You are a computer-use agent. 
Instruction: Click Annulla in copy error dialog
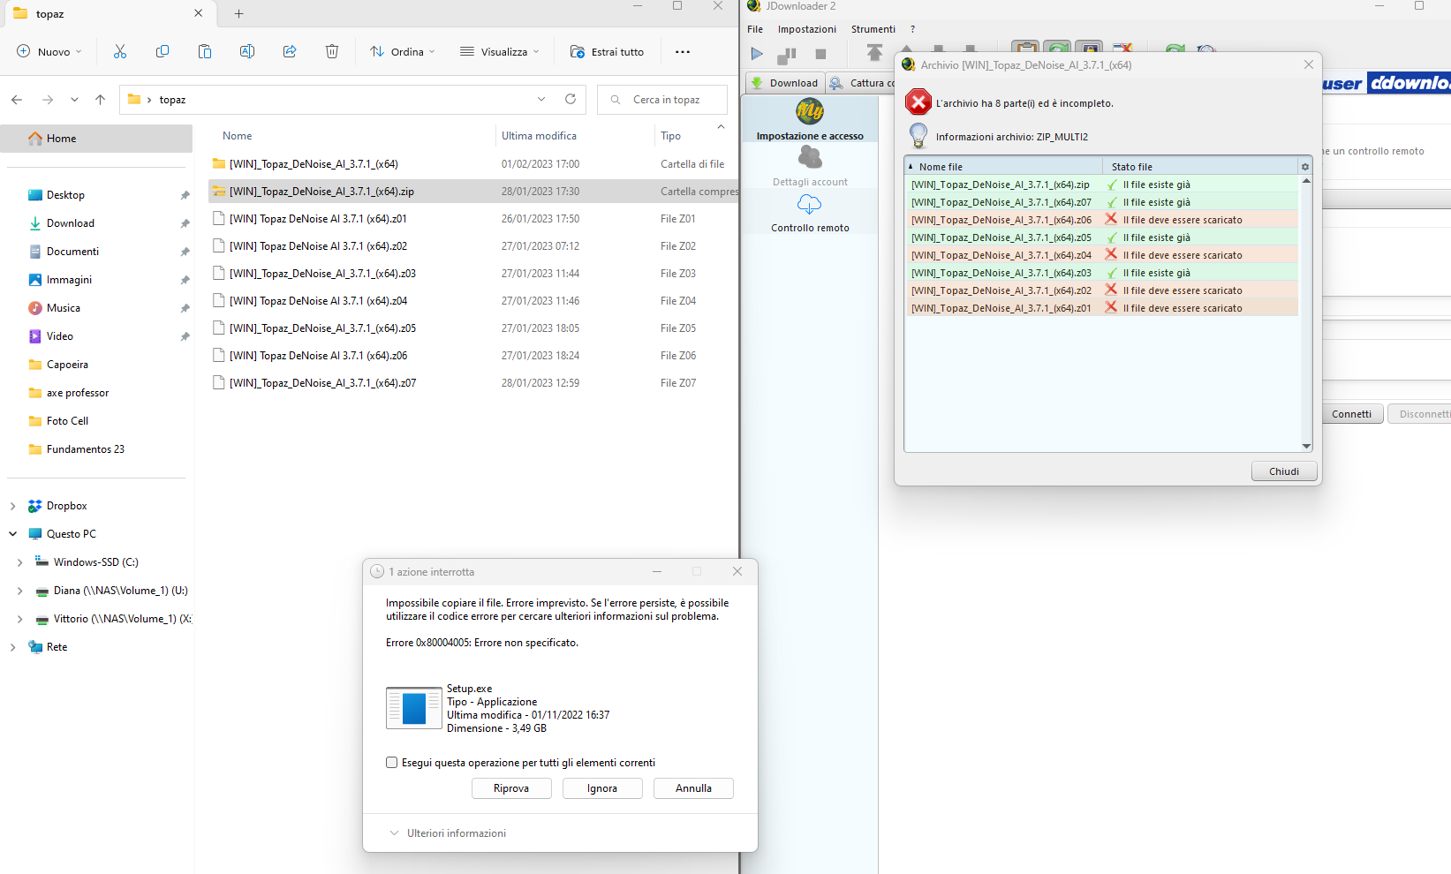pyautogui.click(x=693, y=788)
